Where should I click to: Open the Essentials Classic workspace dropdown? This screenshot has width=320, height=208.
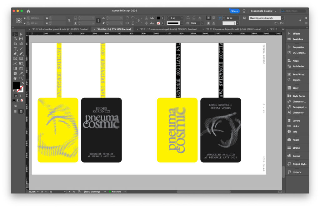[x=263, y=11]
